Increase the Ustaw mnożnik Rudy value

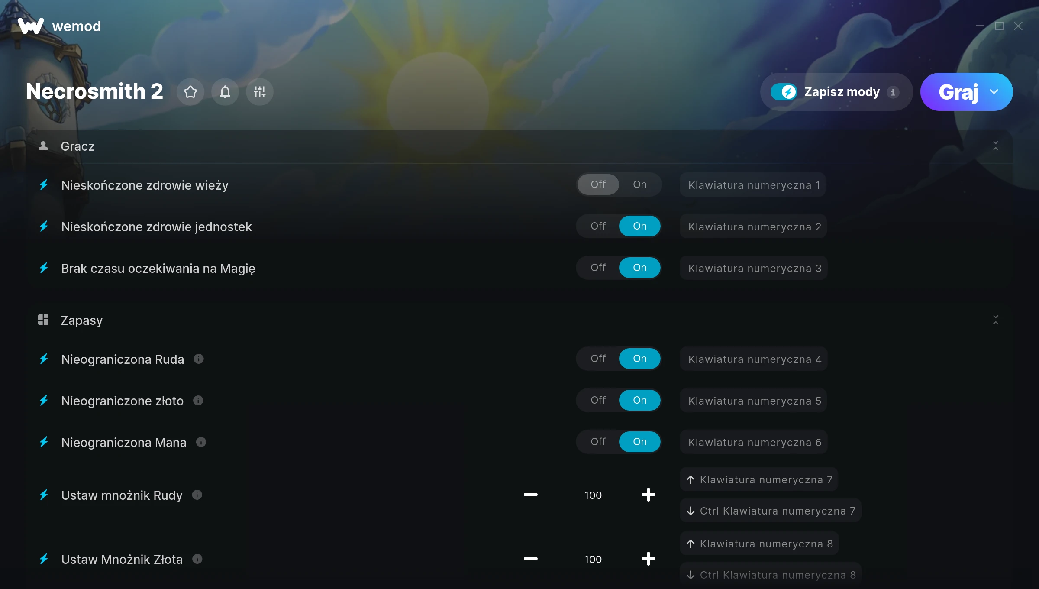click(648, 495)
